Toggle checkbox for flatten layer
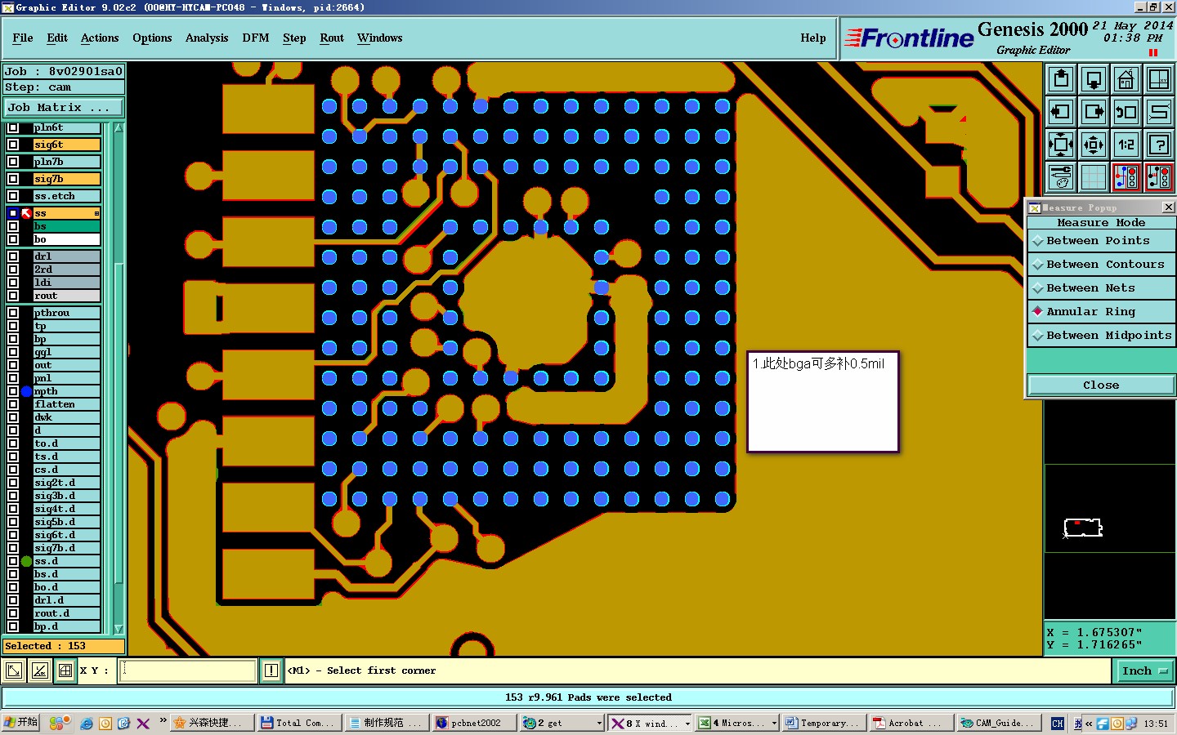 (13, 404)
